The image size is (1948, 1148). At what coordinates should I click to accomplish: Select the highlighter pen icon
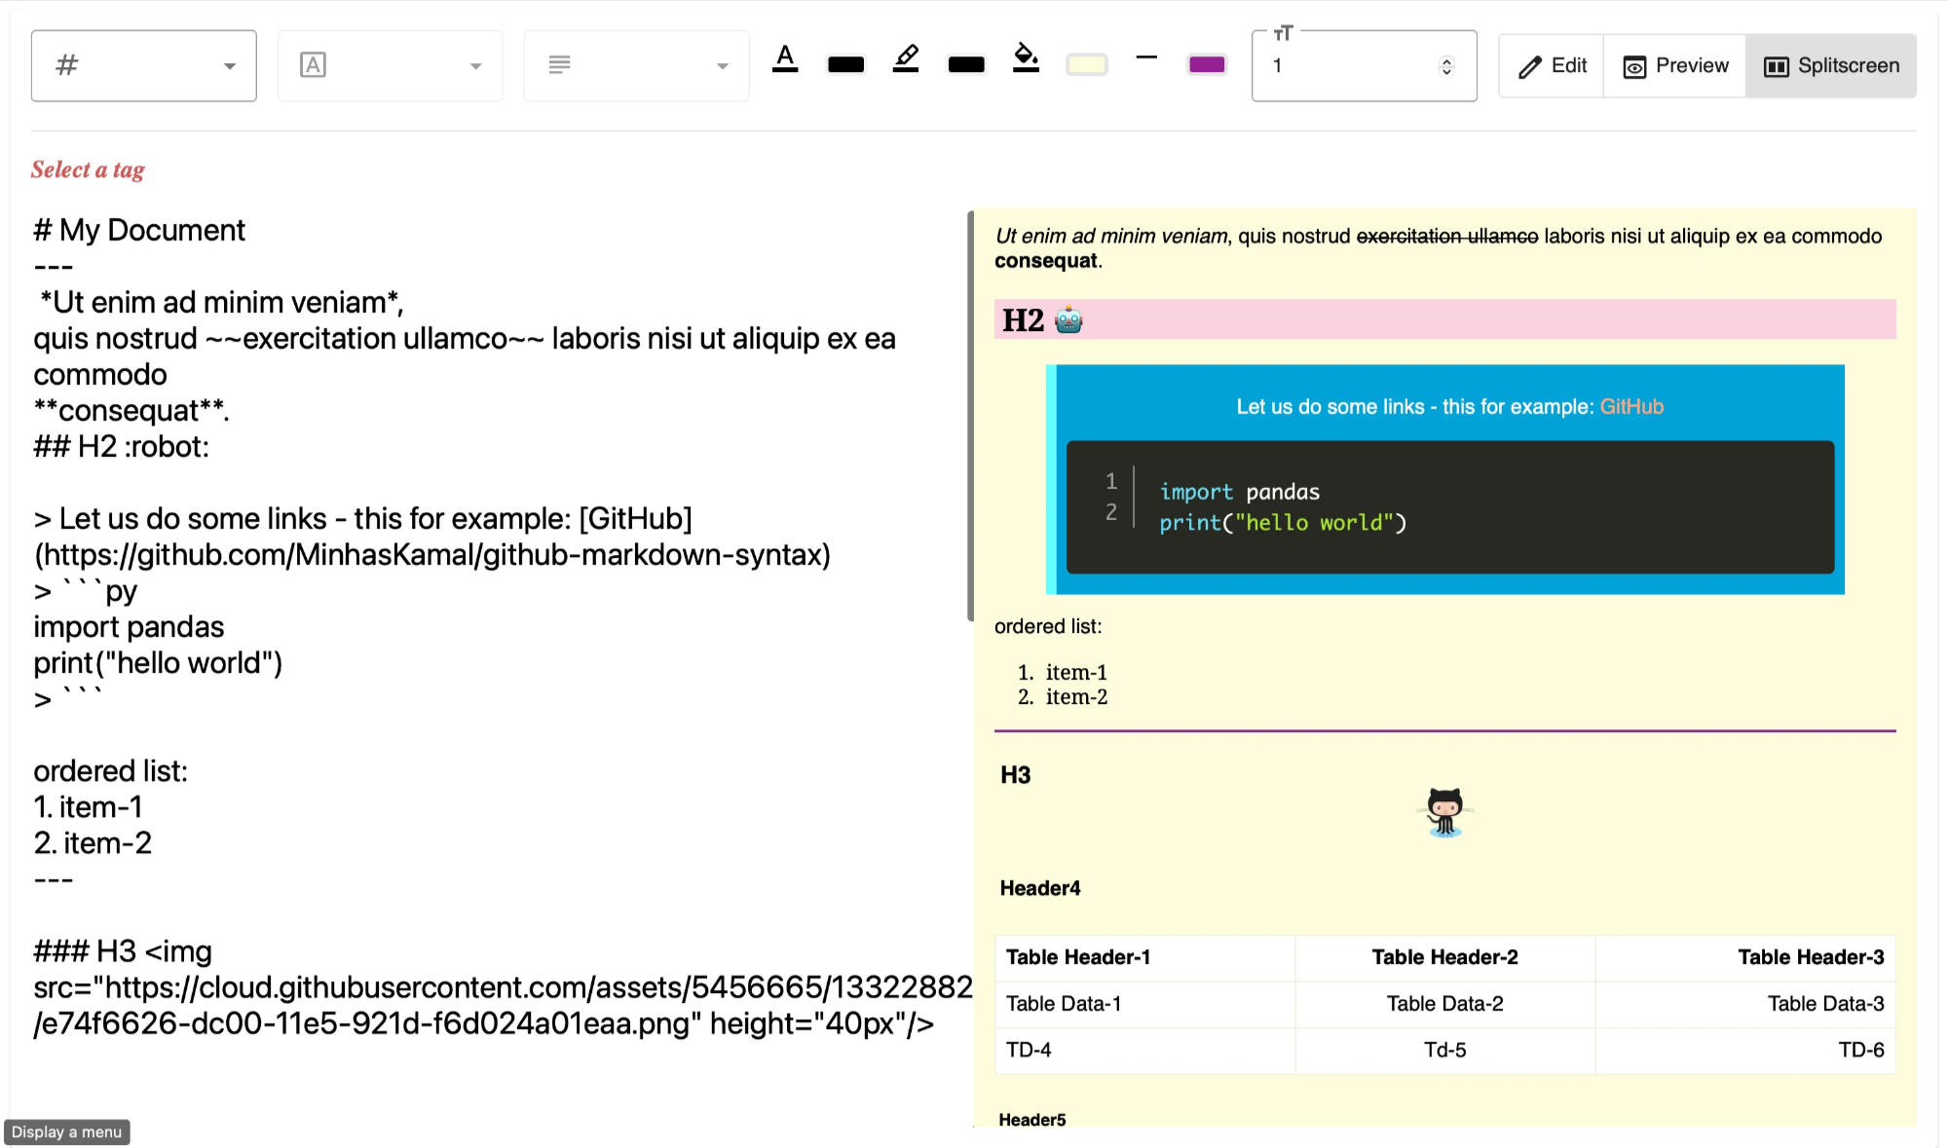coord(906,60)
